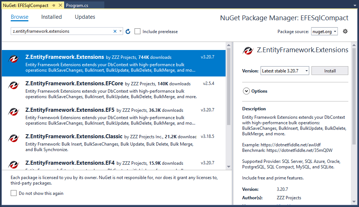Click the v2.5.4 version label
The image size is (359, 207).
coord(209,83)
